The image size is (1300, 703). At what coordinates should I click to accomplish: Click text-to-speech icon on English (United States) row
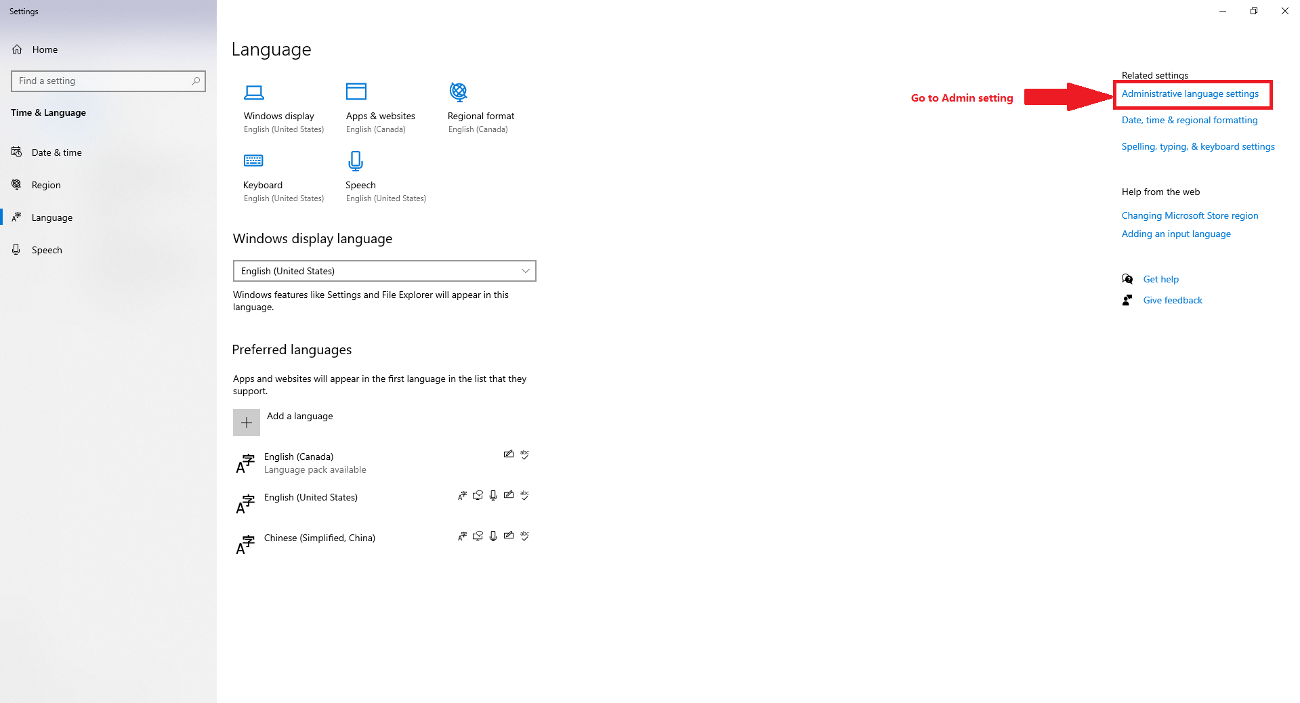[x=478, y=495]
